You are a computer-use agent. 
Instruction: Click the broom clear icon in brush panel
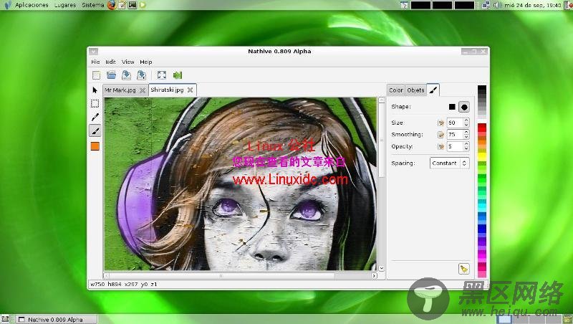coord(463,269)
